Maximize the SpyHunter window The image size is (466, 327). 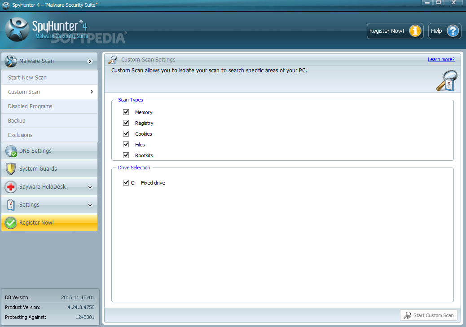click(x=438, y=3)
